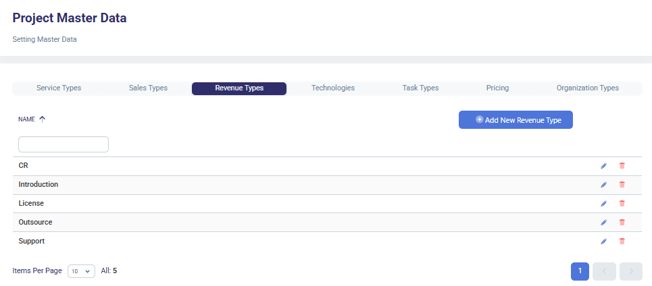Open the Items Per Page dropdown
The height and width of the screenshot is (286, 652).
[x=81, y=271]
